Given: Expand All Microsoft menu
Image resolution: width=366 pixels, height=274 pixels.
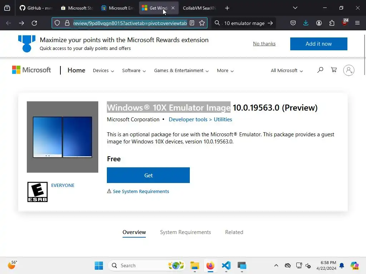Looking at the screenshot, I should pos(287,71).
